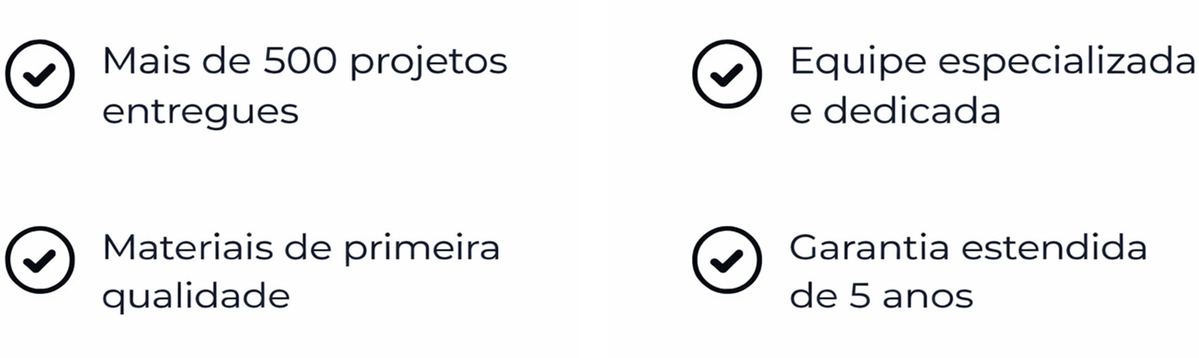Click the word 'dedicada'

(911, 111)
